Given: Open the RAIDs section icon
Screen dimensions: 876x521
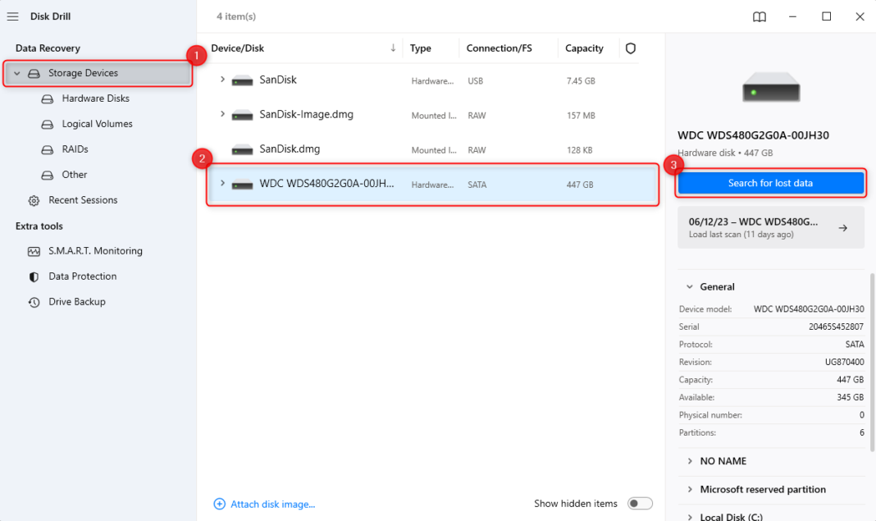Looking at the screenshot, I should [48, 149].
